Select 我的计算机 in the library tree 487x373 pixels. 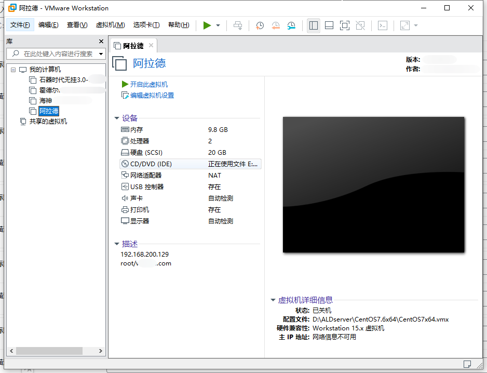tap(45, 69)
